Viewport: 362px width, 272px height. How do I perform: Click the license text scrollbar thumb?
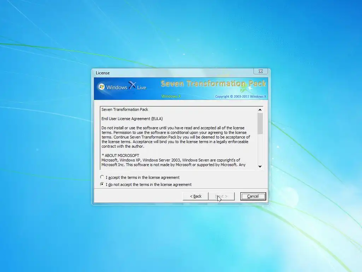click(260, 124)
